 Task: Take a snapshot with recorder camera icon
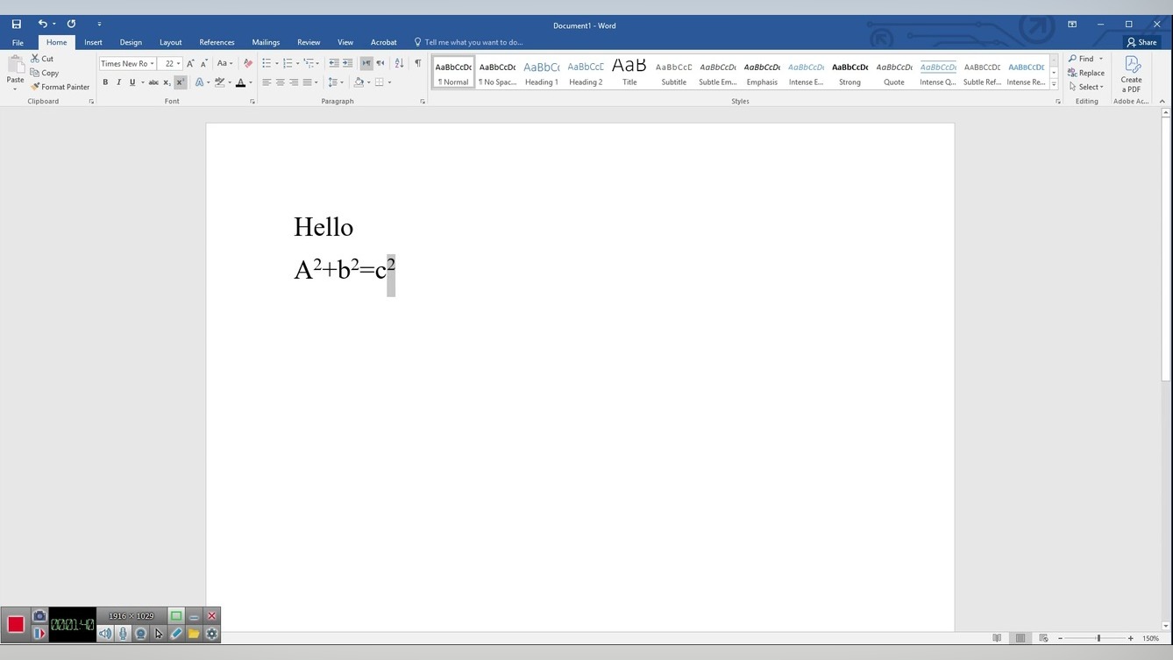39,616
